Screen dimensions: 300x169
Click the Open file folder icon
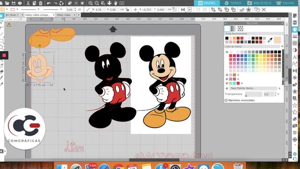pyautogui.click(x=7, y=3)
